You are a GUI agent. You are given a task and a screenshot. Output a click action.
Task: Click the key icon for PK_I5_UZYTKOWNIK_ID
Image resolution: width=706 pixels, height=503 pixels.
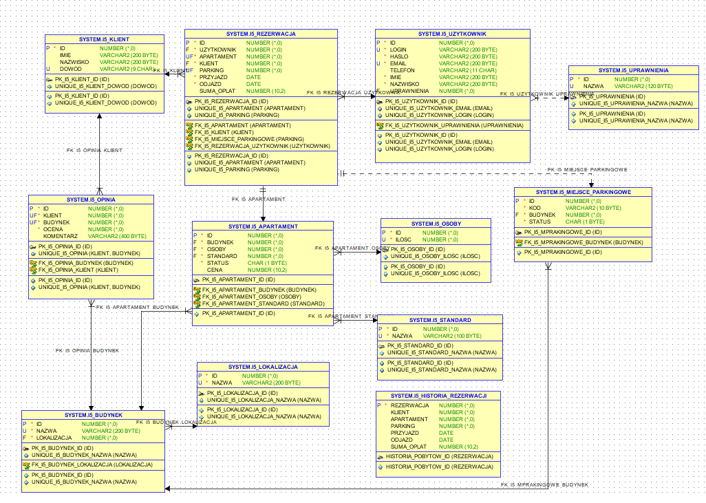(381, 100)
